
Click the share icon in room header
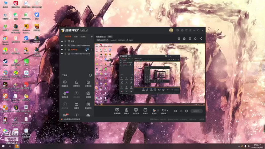click(x=201, y=38)
